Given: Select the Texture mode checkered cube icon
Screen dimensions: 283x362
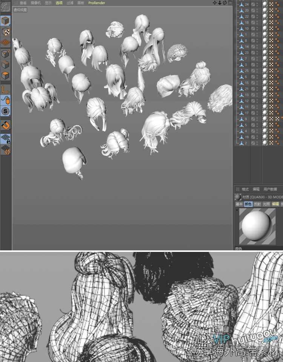Looking at the screenshot, I should pyautogui.click(x=5, y=32).
